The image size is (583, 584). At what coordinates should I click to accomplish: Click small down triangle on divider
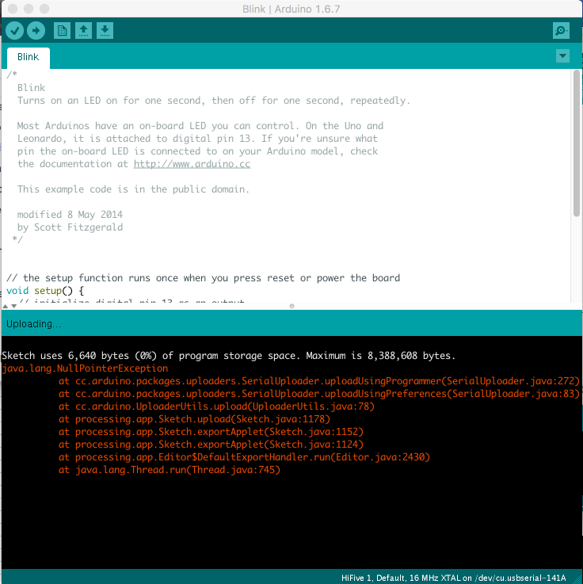click(x=13, y=306)
